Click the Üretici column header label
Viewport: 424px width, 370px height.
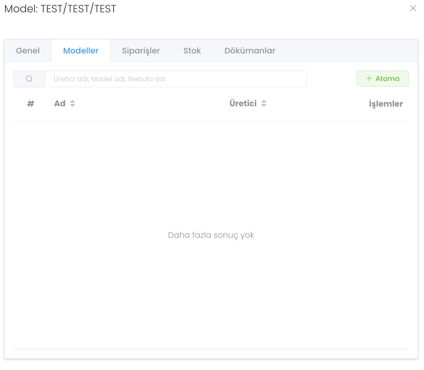[243, 104]
